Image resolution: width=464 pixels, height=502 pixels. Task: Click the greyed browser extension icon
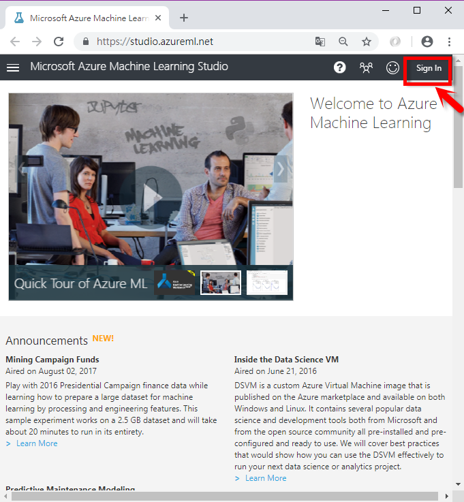coord(395,42)
